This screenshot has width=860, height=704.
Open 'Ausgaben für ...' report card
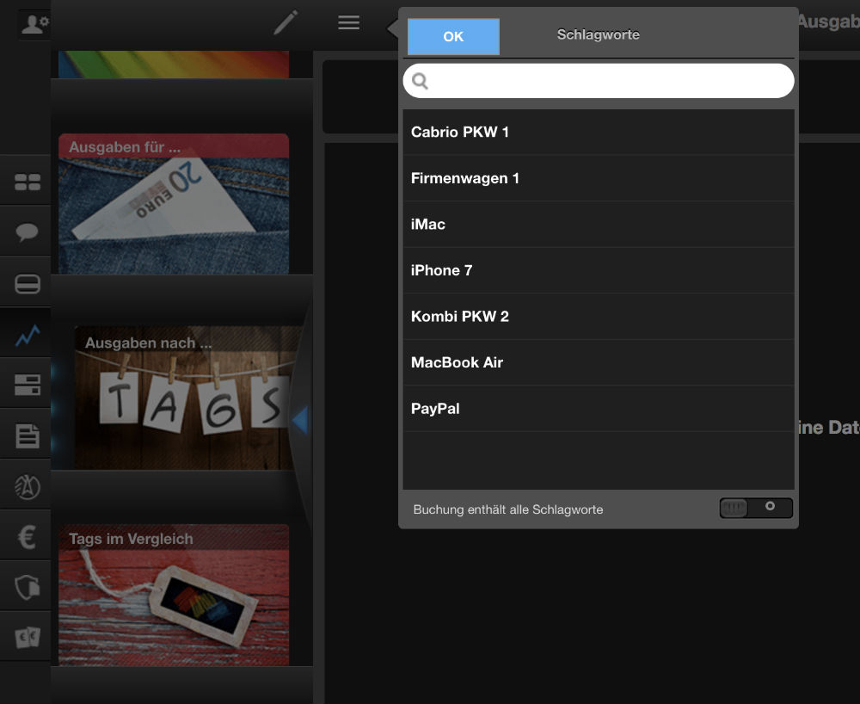tap(174, 204)
